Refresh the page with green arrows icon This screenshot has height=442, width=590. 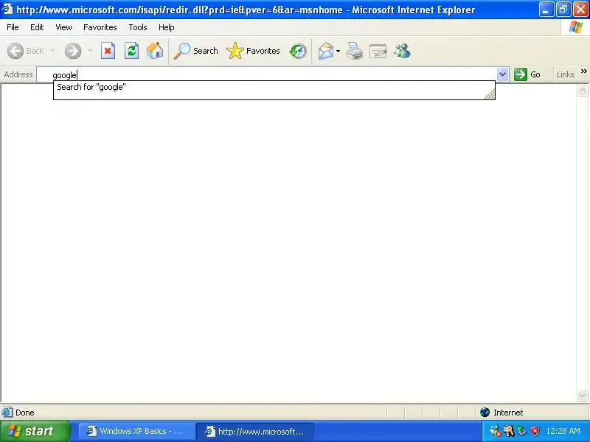pos(132,51)
